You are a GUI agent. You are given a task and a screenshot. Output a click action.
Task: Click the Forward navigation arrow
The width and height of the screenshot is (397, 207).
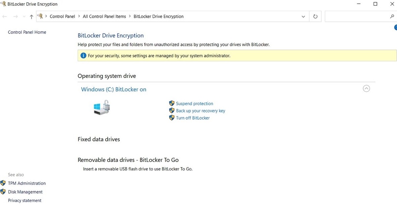point(15,16)
